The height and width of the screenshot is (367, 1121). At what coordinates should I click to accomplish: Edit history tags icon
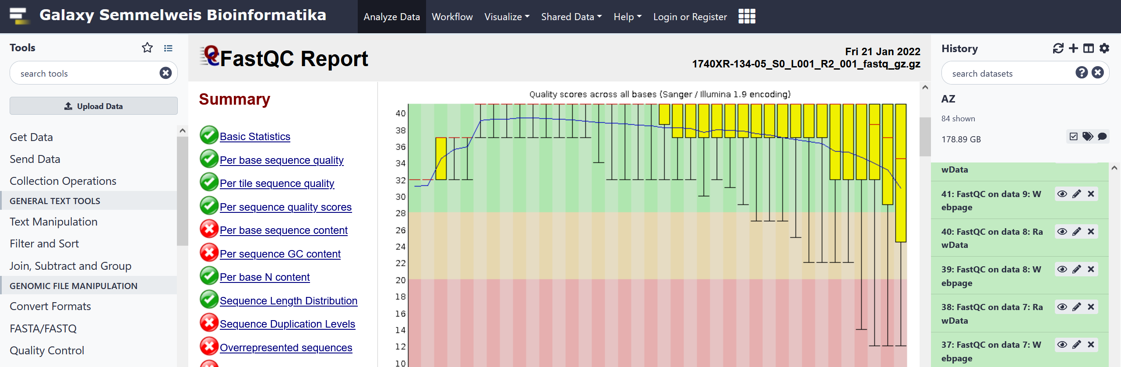(1088, 136)
